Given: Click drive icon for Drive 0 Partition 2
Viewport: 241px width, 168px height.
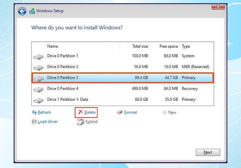Looking at the screenshot, I should [39, 68].
